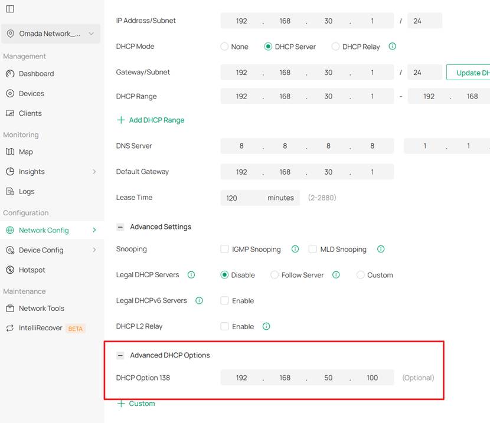The image size is (490, 423).
Task: Enable Legal DHCPv6 Servers checkbox
Action: tap(224, 300)
